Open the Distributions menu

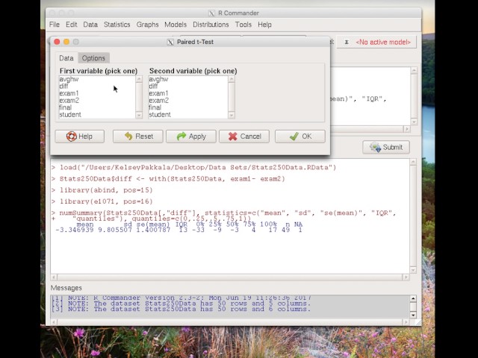pyautogui.click(x=211, y=25)
